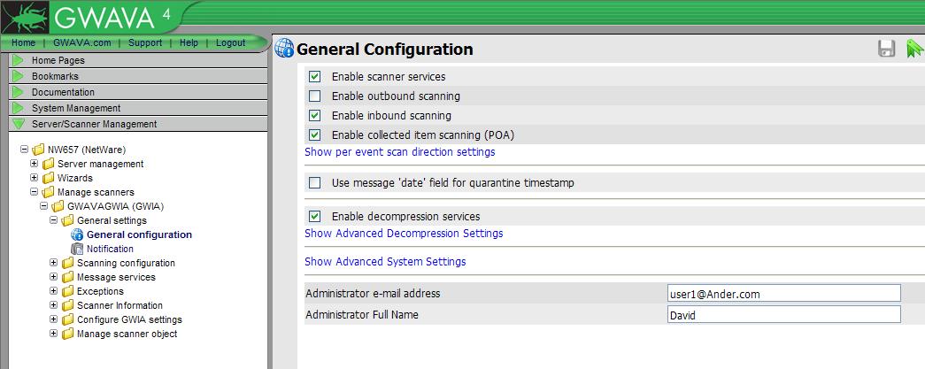Viewport: 925px width, 369px height.
Task: Toggle Enable collected item scanning (POA)
Action: pos(315,135)
